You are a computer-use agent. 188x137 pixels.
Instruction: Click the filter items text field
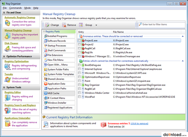162,24
